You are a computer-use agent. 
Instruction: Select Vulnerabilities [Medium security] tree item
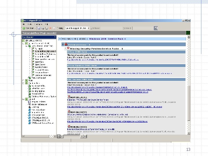coord(45,54)
